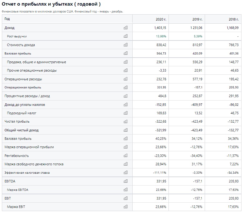Image resolution: width=244 pixels, height=212 pixels.
Task: Click the value 838,42
Action: [x=161, y=45]
